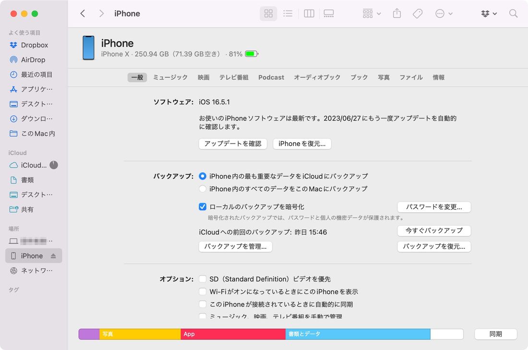Click the バックアップを復元... button
This screenshot has height=350, width=528.
(434, 247)
